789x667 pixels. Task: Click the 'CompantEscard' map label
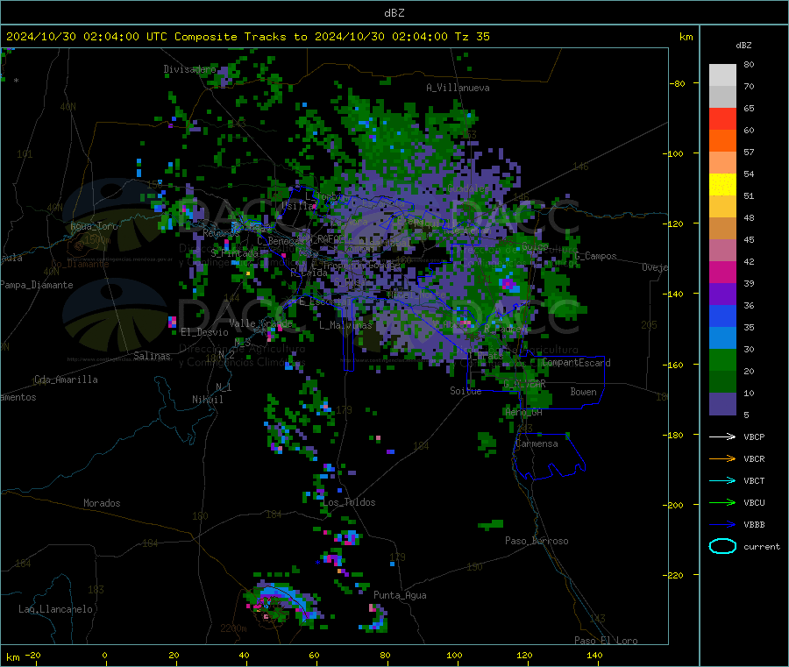(576, 363)
